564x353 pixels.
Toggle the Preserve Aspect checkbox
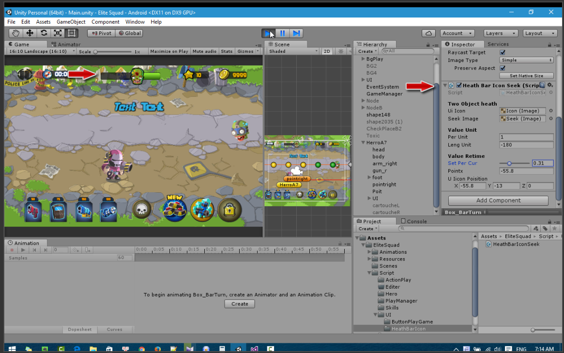[503, 68]
